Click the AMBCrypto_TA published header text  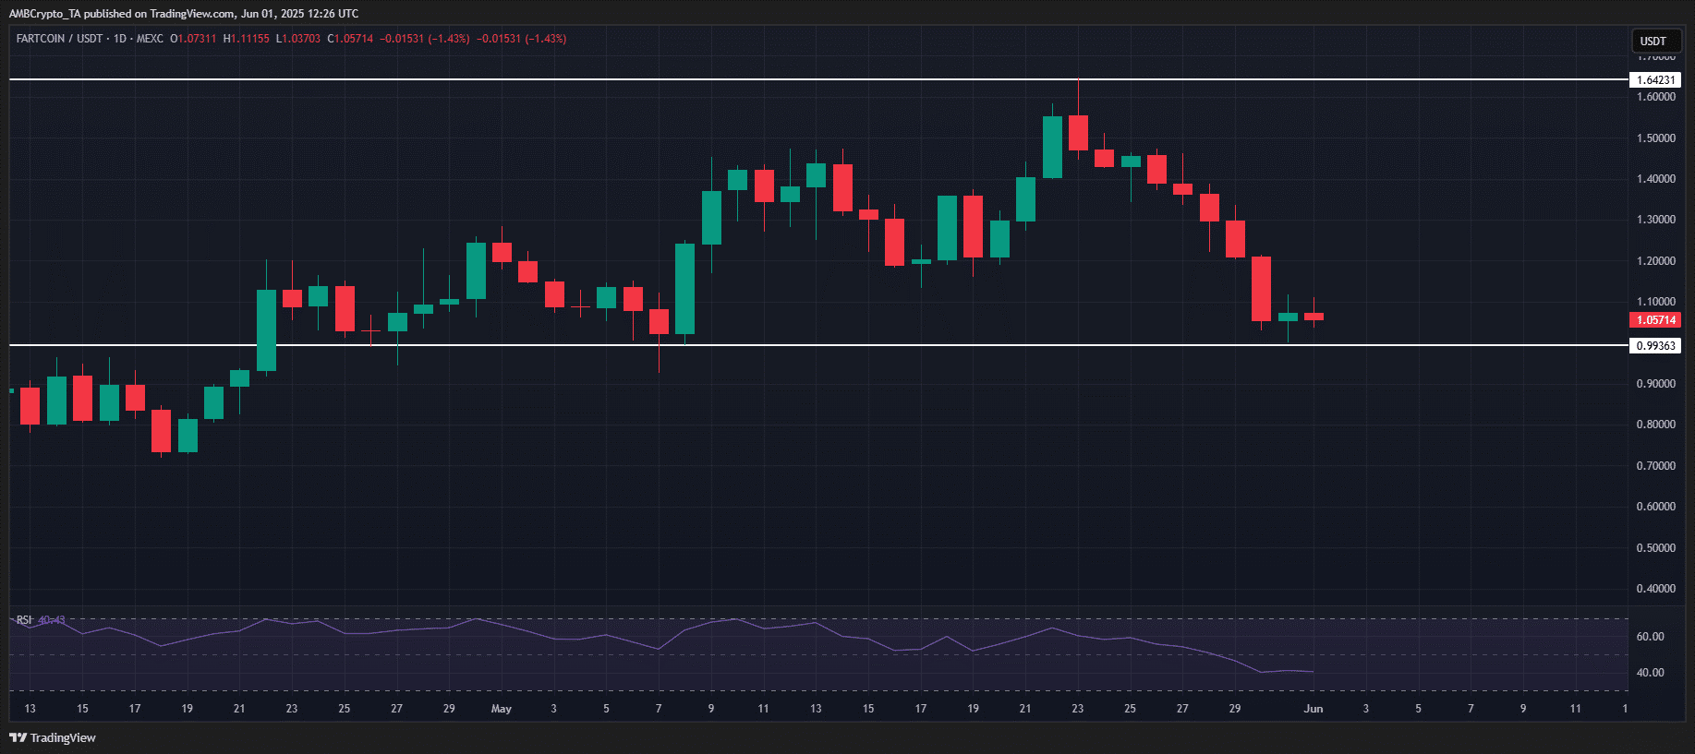pyautogui.click(x=183, y=14)
